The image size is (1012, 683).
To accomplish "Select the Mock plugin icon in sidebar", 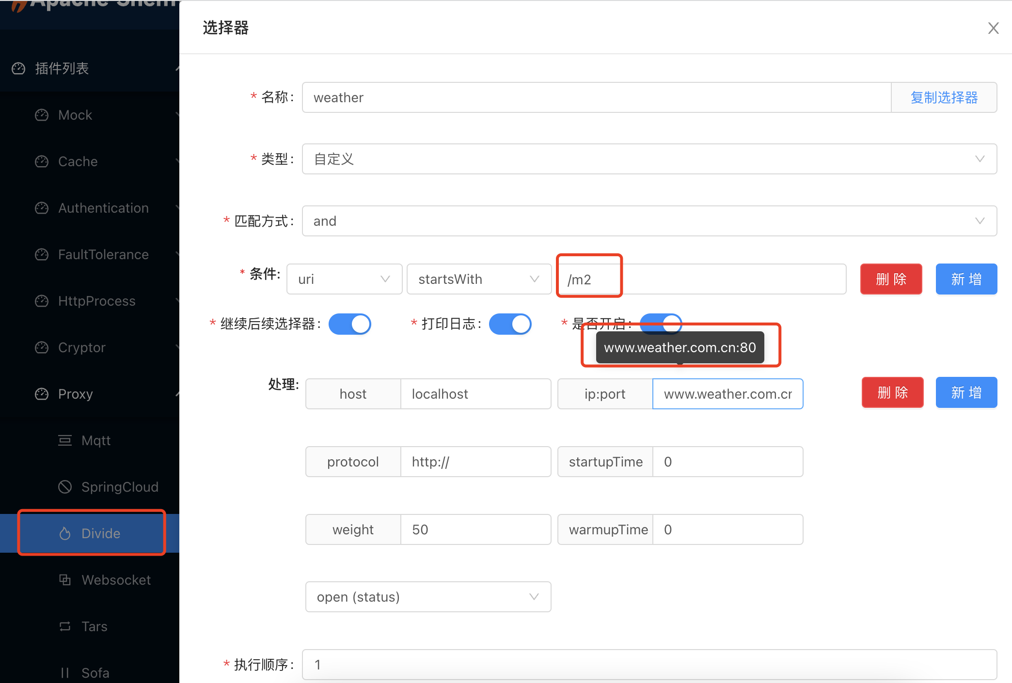I will coord(41,115).
